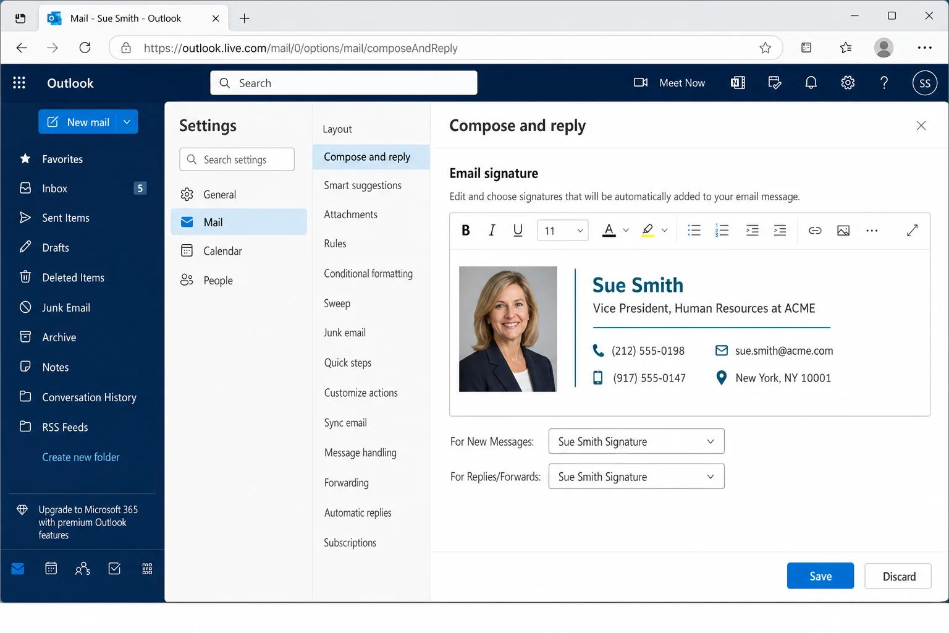949x633 pixels.
Task: Open the font size 11 dropdown
Action: point(563,231)
